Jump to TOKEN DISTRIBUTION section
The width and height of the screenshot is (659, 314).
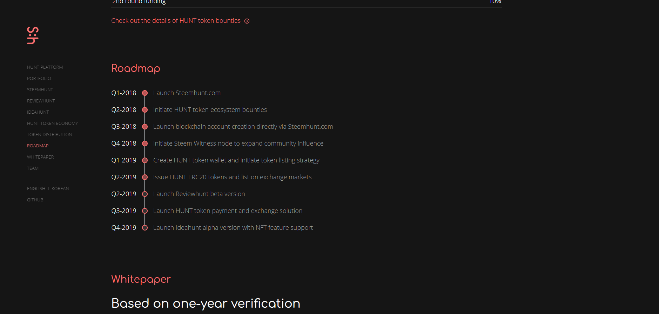pyautogui.click(x=49, y=135)
